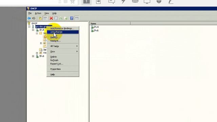Click the shield globe icon in top bar
This screenshot has height=122, width=217.
point(159,2)
